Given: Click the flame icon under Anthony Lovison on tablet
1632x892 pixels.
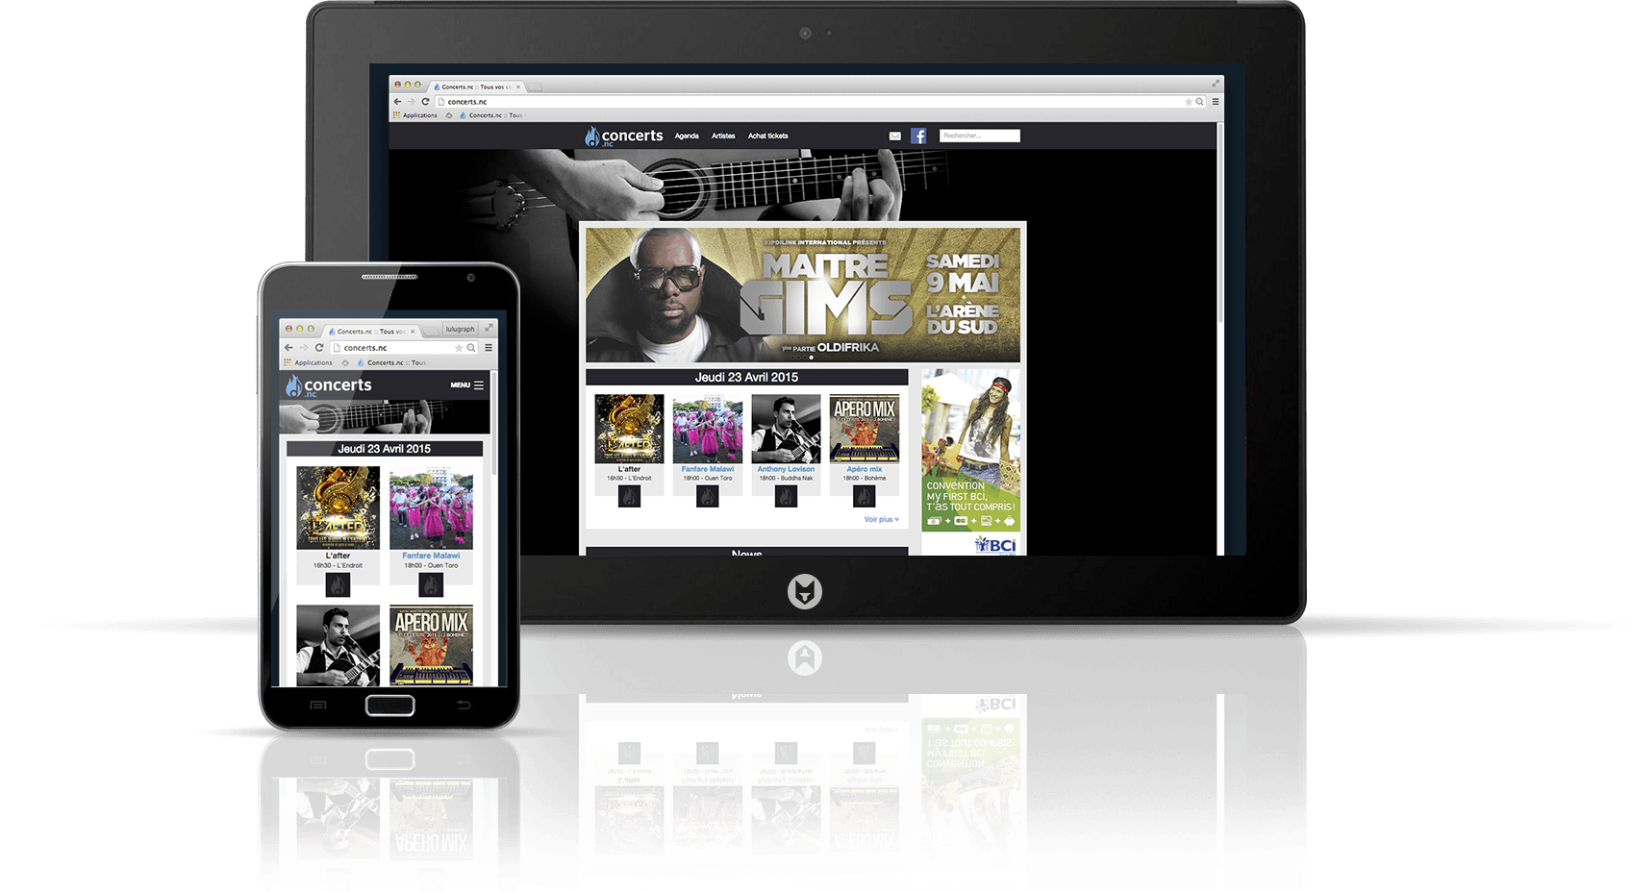Looking at the screenshot, I should pos(786,496).
